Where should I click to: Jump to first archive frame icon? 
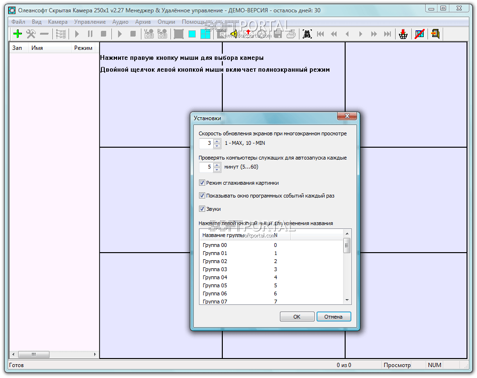coord(320,34)
